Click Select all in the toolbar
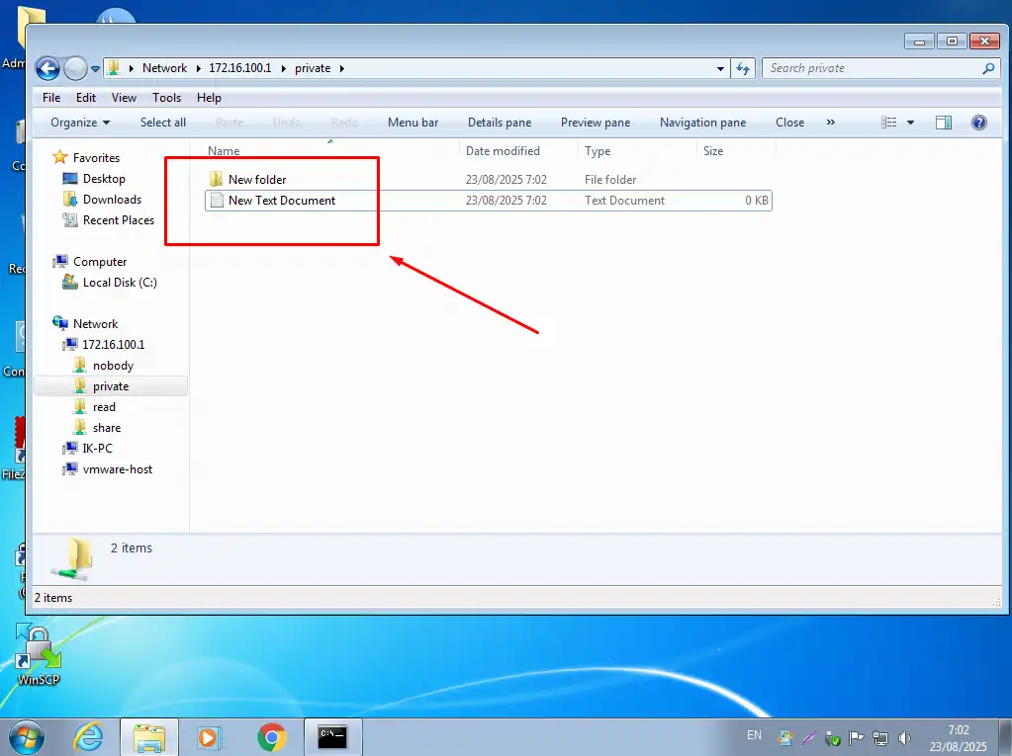Viewport: 1012px width, 756px height. pyautogui.click(x=162, y=123)
